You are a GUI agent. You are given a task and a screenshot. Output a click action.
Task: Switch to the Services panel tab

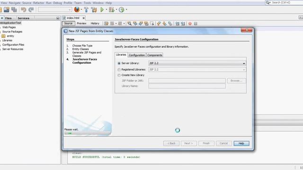[x=24, y=18]
